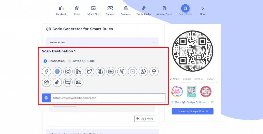Open the Business QR type
The width and height of the screenshot is (263, 134).
125,8
